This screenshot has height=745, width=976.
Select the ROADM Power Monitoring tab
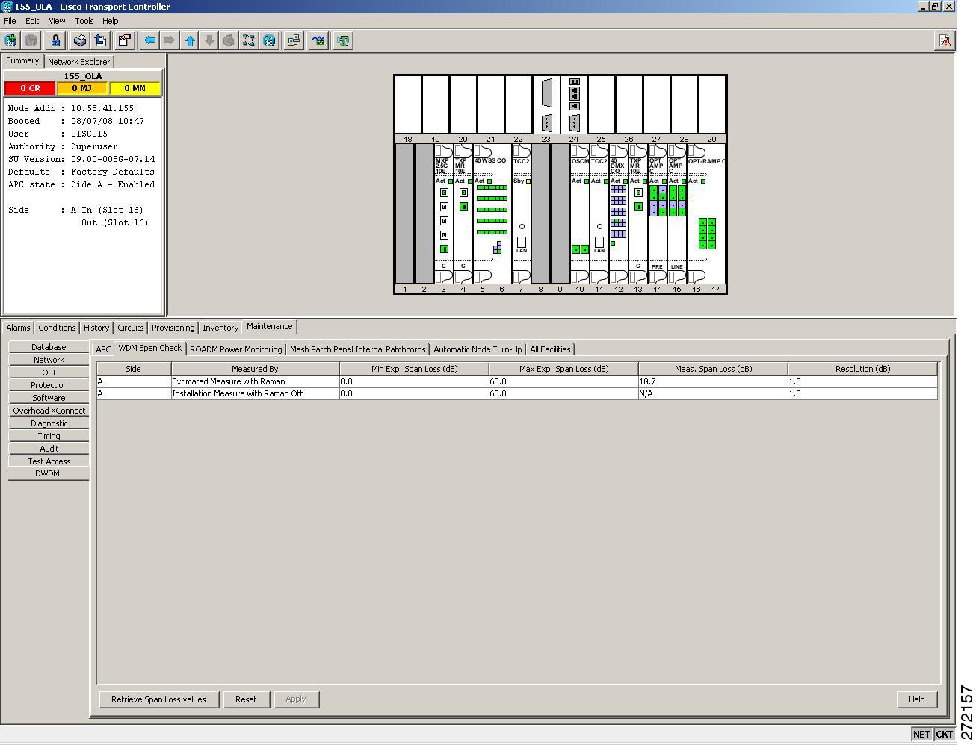pos(236,349)
